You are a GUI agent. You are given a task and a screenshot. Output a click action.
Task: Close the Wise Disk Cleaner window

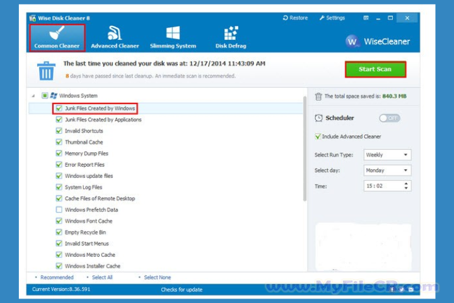pyautogui.click(x=407, y=18)
